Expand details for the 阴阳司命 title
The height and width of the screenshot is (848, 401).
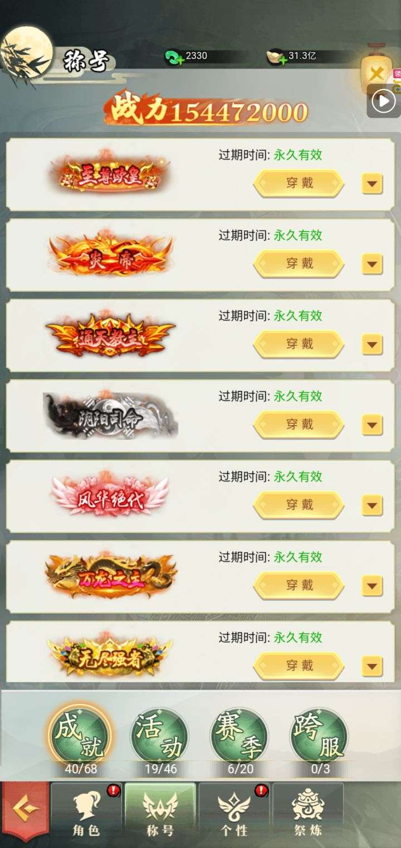372,425
